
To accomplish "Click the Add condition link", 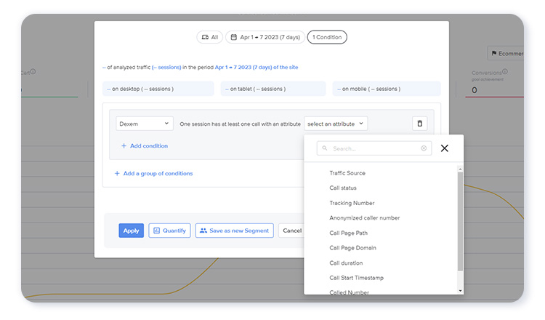I will click(145, 146).
